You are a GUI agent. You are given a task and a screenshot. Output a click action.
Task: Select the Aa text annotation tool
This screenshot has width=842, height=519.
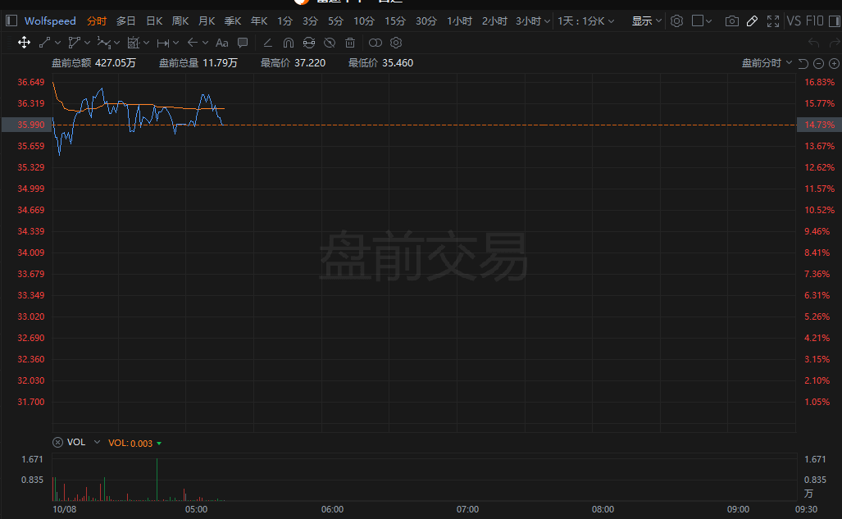coord(222,43)
